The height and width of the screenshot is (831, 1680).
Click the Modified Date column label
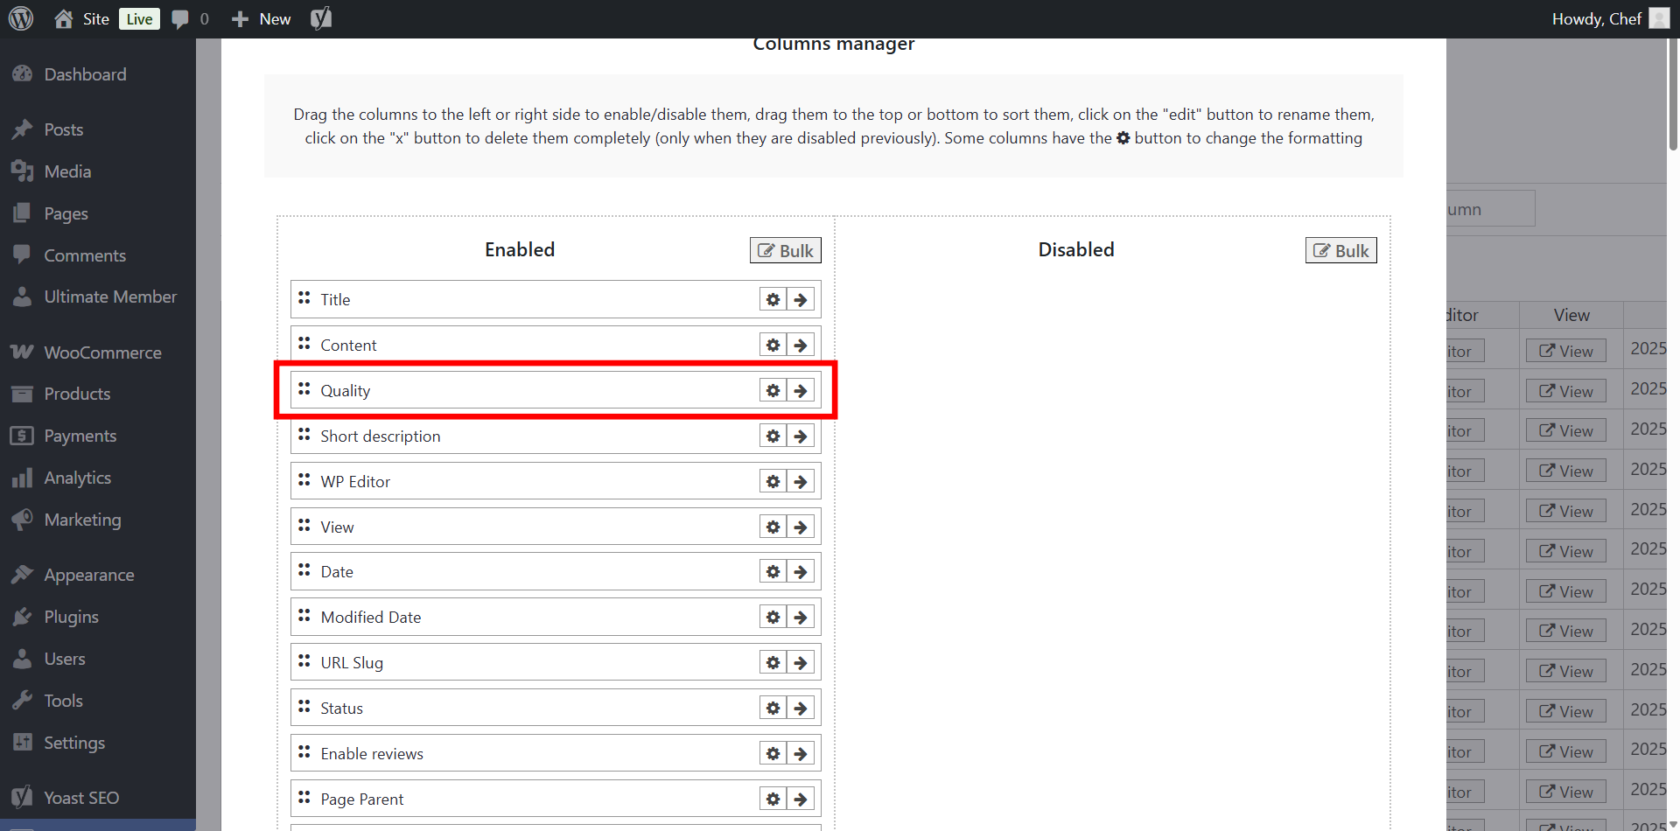(x=371, y=617)
